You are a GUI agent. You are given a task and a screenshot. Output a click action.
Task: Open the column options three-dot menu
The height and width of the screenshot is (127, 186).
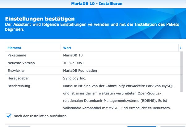181,48
